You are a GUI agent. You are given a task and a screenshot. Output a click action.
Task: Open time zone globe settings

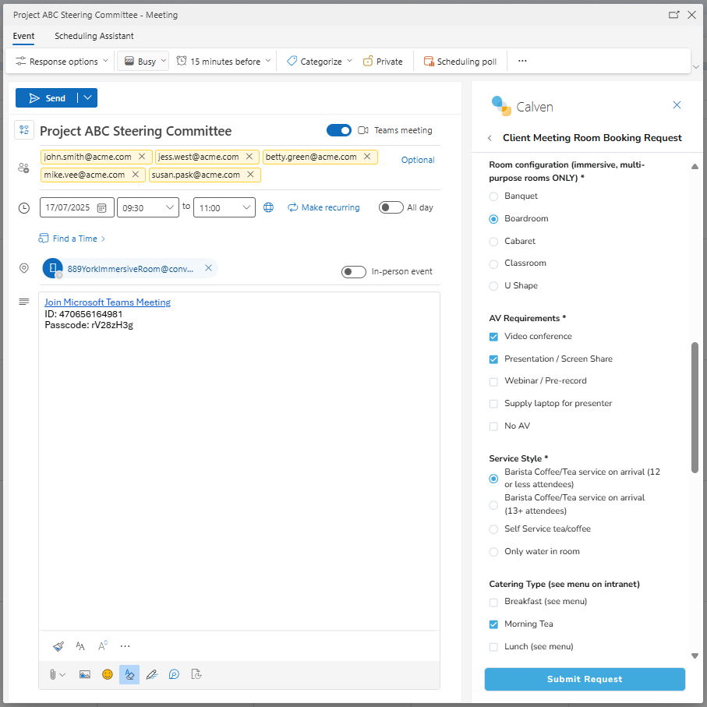(268, 207)
